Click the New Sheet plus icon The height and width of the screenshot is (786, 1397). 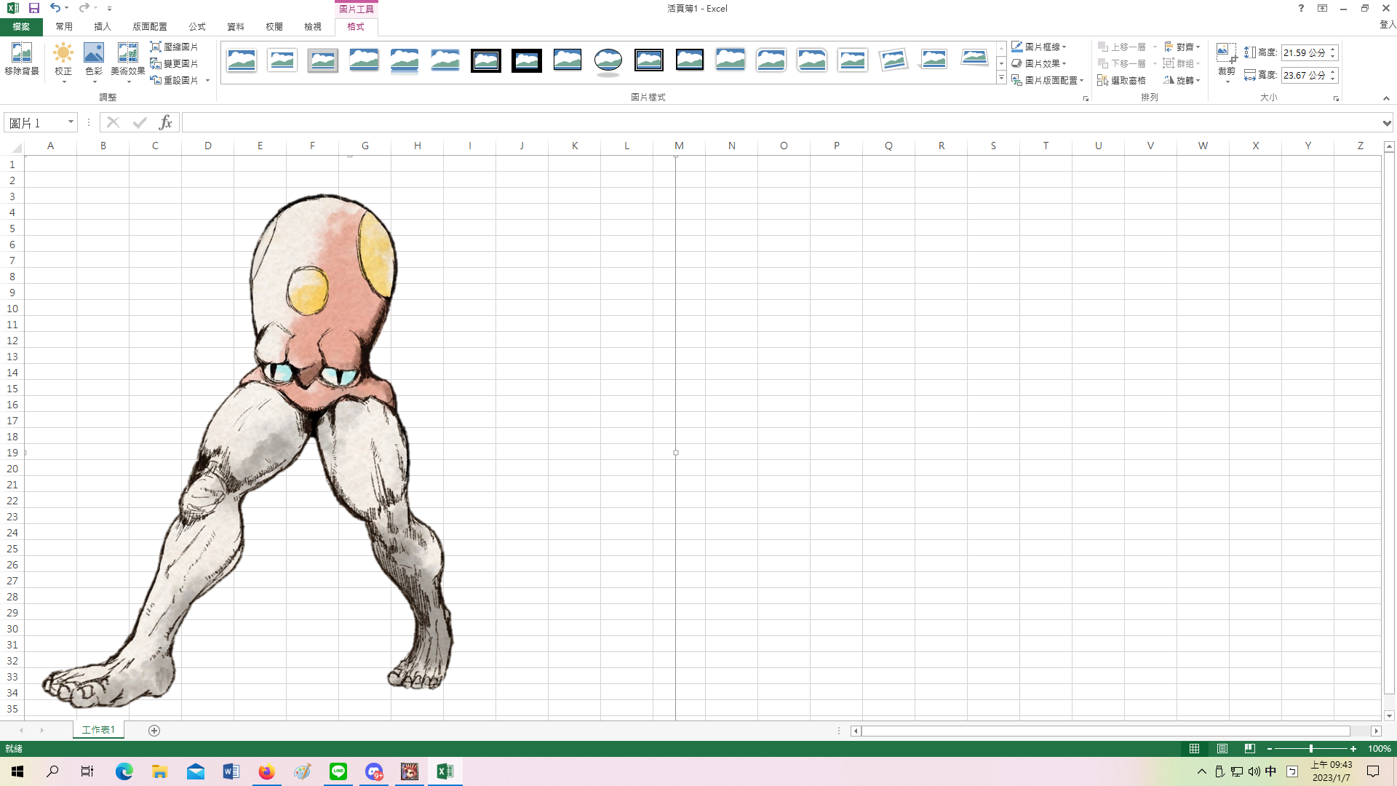[x=154, y=731]
